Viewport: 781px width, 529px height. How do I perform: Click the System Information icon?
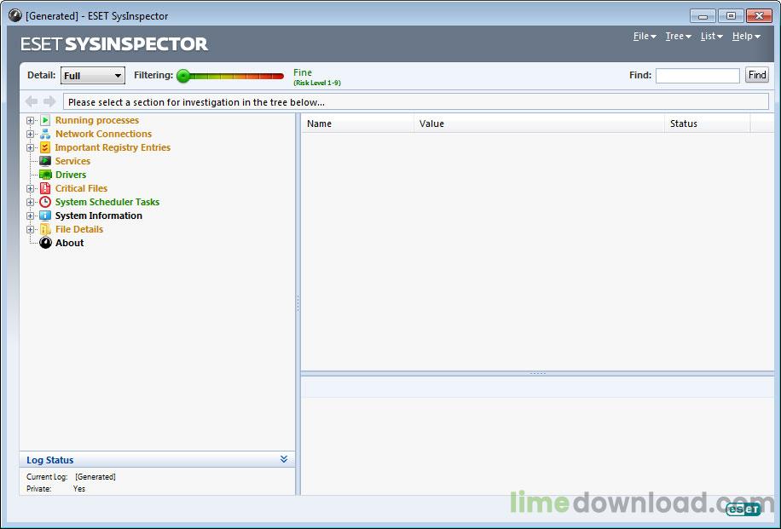point(45,216)
